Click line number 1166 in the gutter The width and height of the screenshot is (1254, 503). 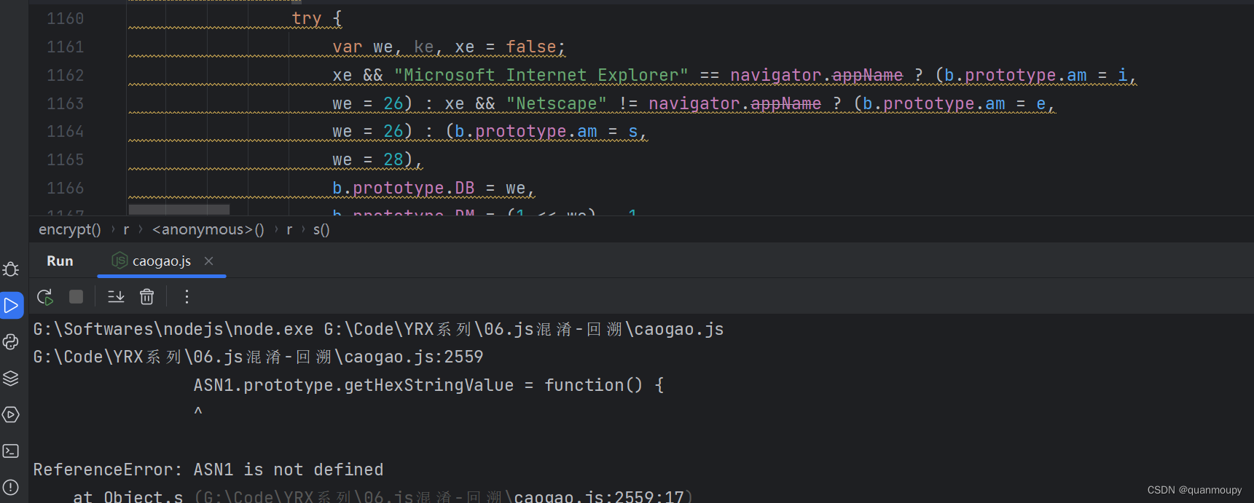66,188
